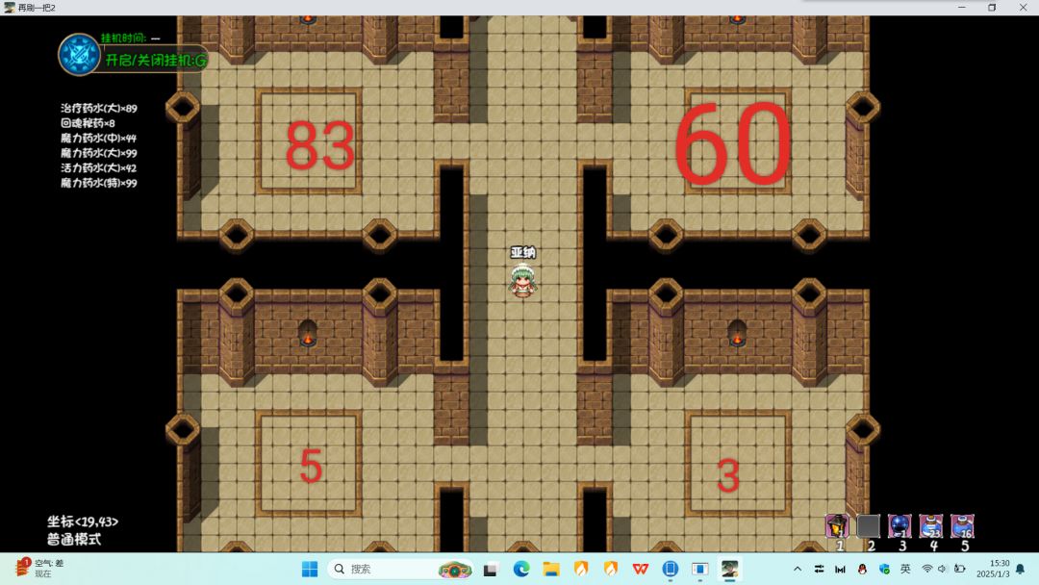The width and height of the screenshot is (1039, 585).
Task: Open the blue phone app taskbar icon
Action: pyautogui.click(x=670, y=569)
